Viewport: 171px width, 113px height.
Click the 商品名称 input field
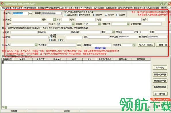pos(90,32)
